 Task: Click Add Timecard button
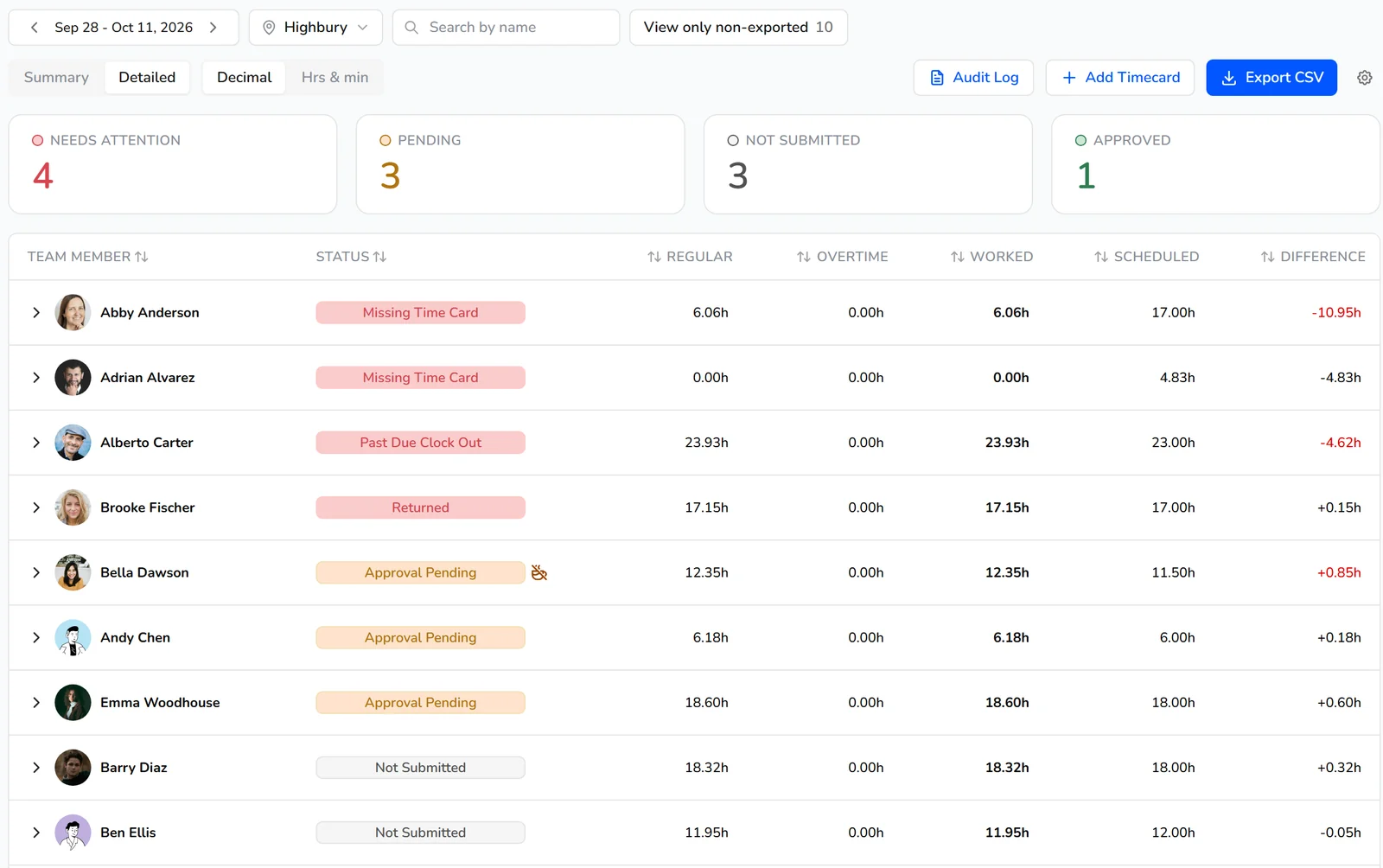pyautogui.click(x=1120, y=78)
